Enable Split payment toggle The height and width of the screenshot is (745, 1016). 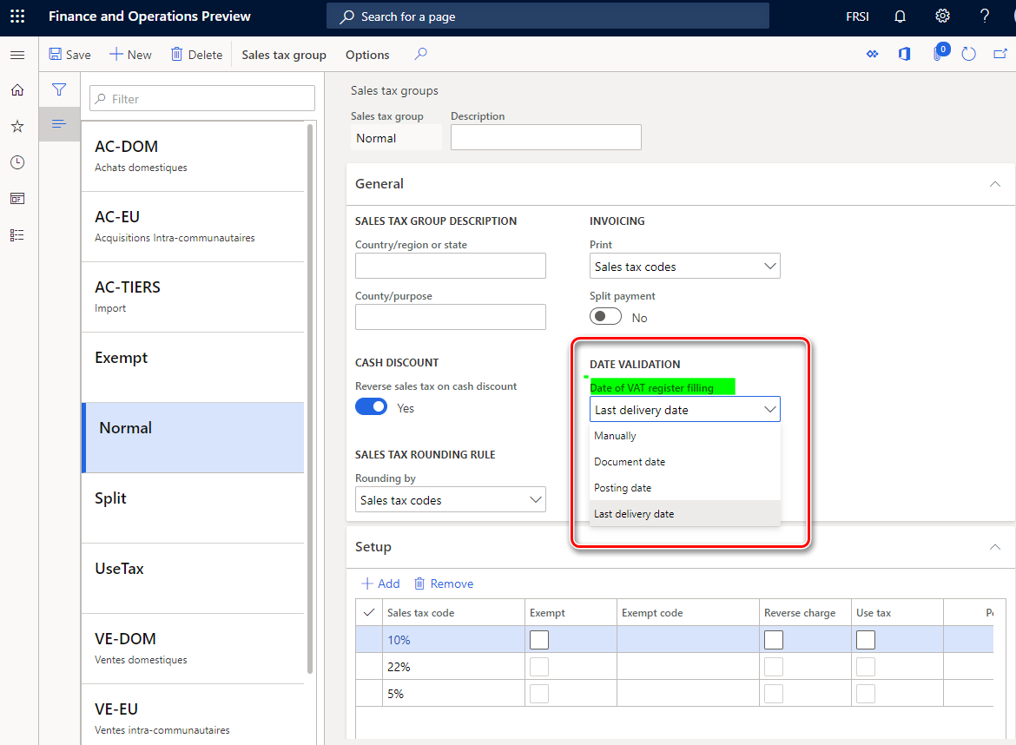[605, 317]
